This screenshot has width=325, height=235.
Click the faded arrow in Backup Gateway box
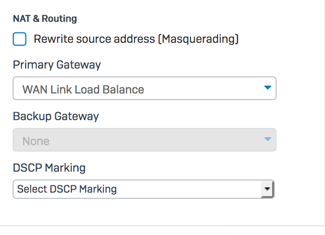pos(268,139)
